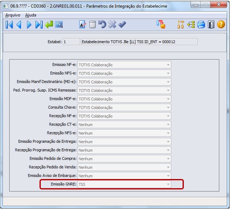Screen dimensions: 230x209
Task: Expand the Emissão MDF-e dropdown
Action: click(x=168, y=99)
